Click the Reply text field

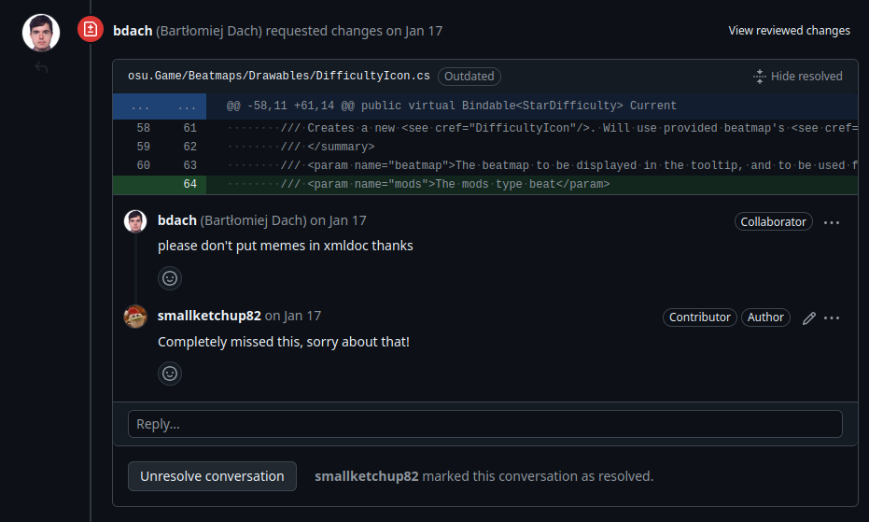[484, 424]
